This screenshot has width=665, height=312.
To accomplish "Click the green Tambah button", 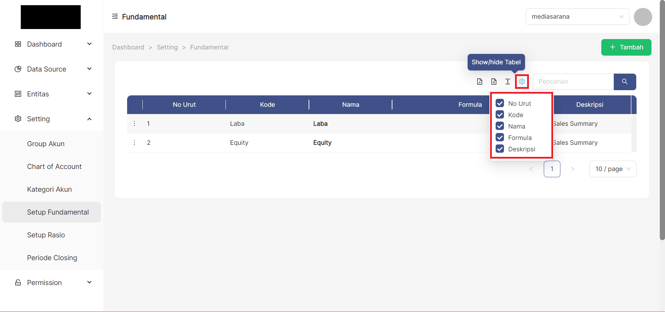I will click(x=626, y=47).
